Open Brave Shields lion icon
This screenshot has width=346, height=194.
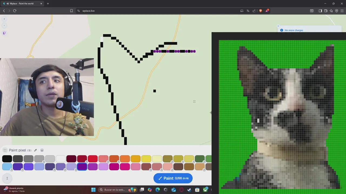[261, 11]
